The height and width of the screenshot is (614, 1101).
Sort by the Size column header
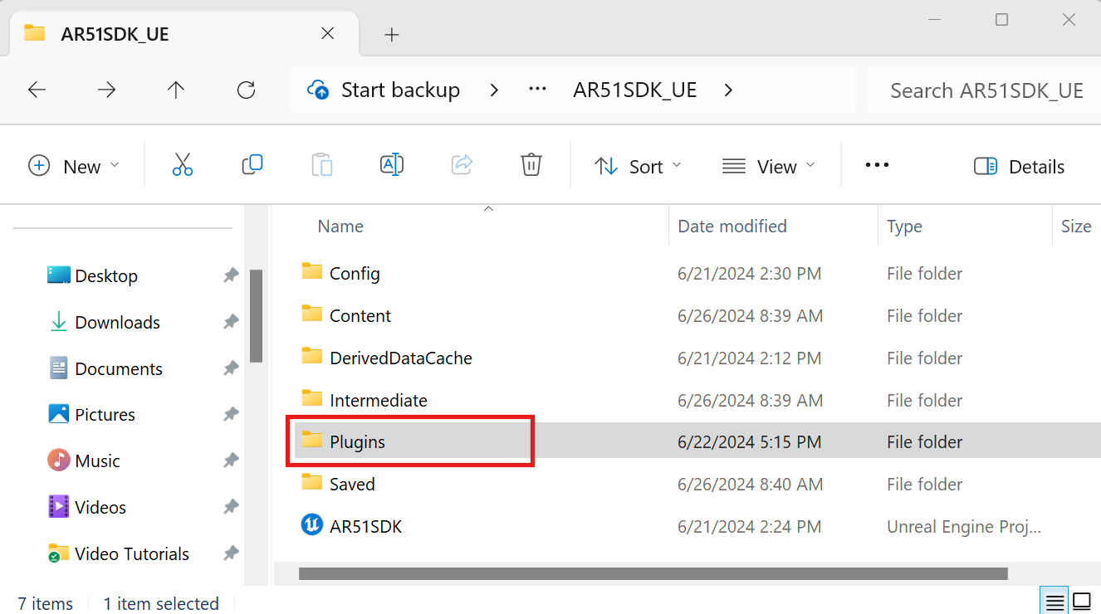click(1076, 226)
